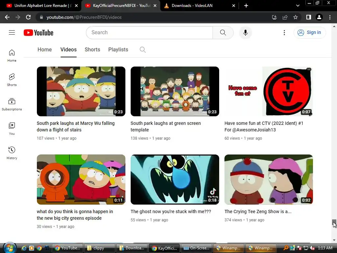The image size is (337, 253).
Task: Open You section in the sidebar
Action: coord(12,129)
